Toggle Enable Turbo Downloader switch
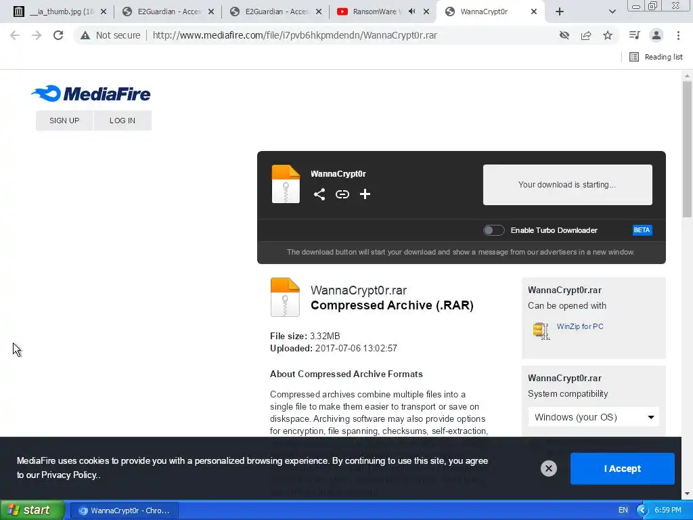Viewport: 693px width, 520px height. (493, 230)
